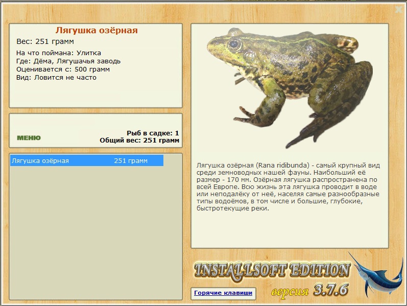Click the Где: Дёма, Лягушачья заводь line
The image size is (407, 306).
click(68, 61)
